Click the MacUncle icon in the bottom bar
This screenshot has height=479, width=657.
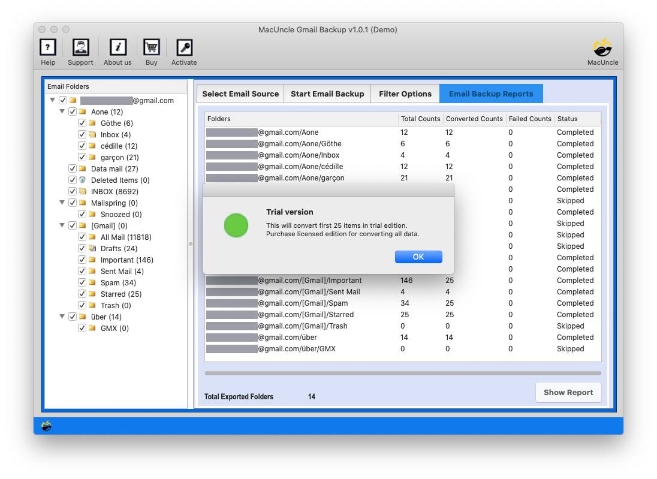tap(46, 425)
